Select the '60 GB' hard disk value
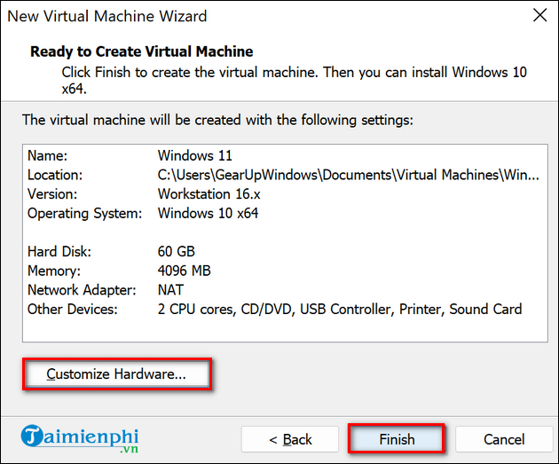 click(x=176, y=252)
